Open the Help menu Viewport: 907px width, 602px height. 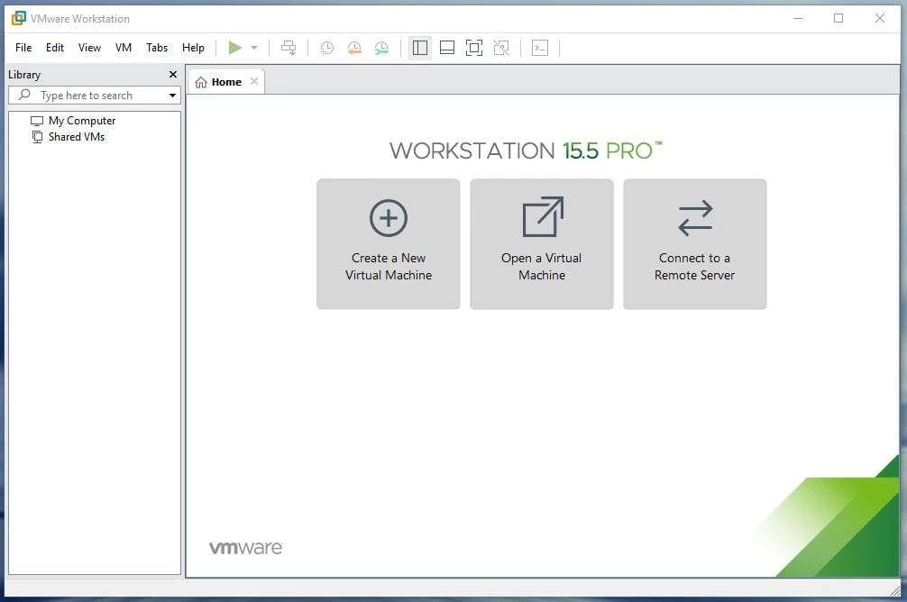193,48
